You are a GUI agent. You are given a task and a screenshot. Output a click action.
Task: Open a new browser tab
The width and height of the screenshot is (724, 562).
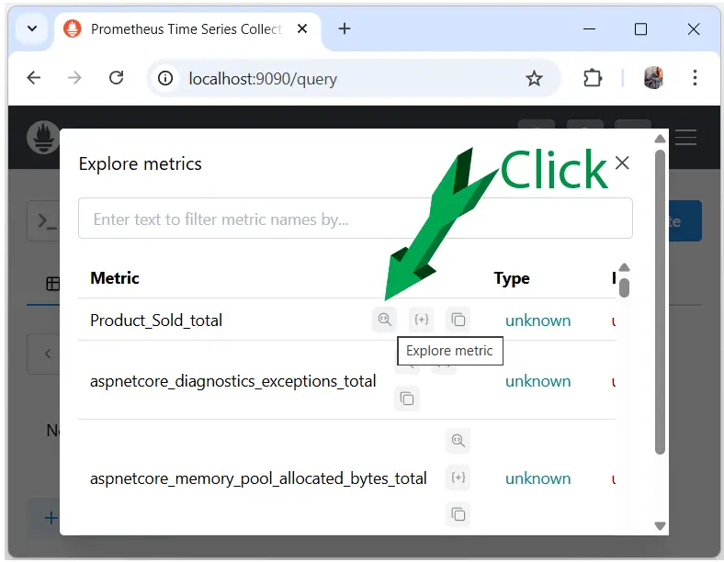[345, 29]
